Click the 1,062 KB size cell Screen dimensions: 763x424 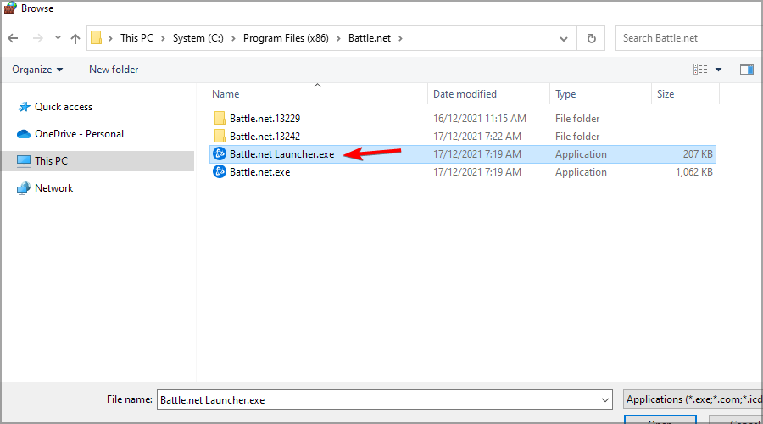(693, 172)
